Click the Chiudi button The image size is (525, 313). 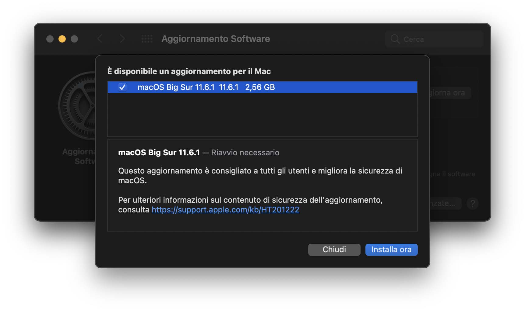(x=334, y=249)
